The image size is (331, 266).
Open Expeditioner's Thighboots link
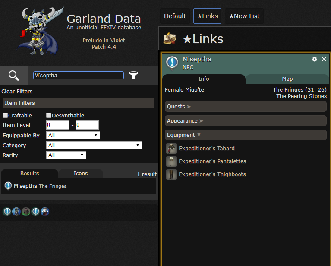coord(212,174)
